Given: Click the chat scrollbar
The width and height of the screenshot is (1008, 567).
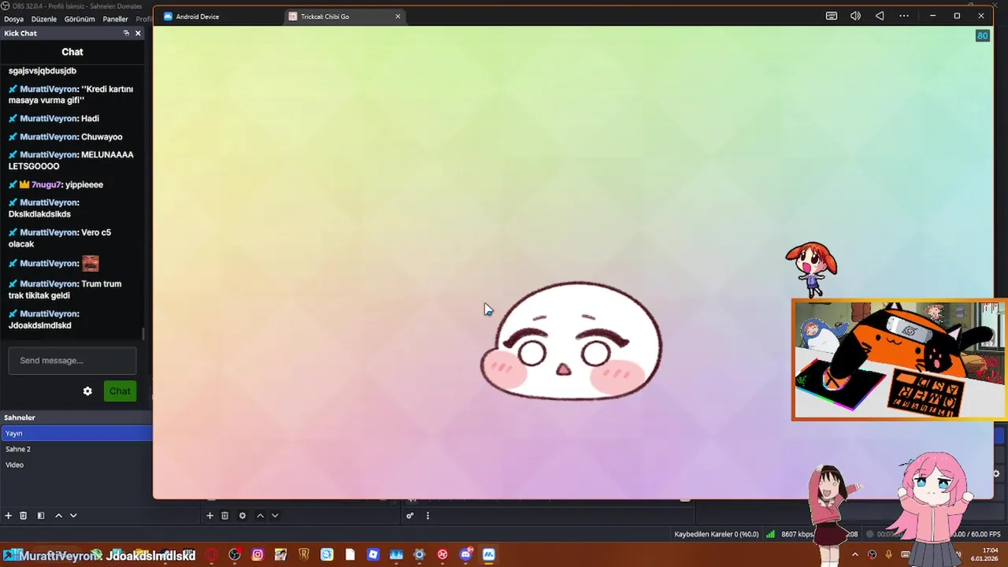Looking at the screenshot, I should tap(143, 334).
